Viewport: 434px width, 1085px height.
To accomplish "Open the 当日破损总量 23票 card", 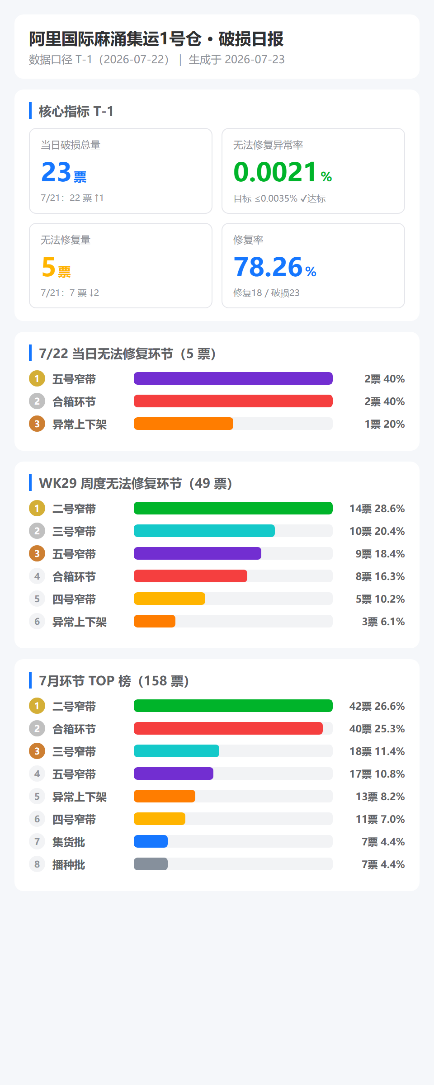I will [121, 171].
